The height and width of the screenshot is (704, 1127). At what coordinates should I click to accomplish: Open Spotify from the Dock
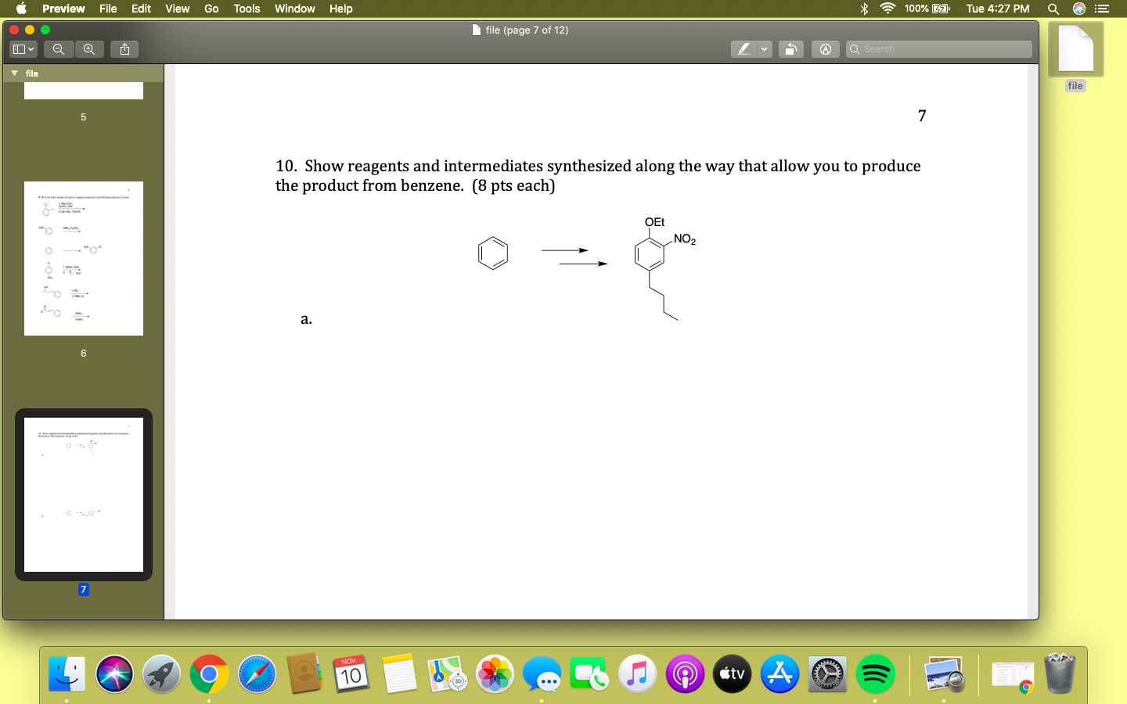(875, 673)
